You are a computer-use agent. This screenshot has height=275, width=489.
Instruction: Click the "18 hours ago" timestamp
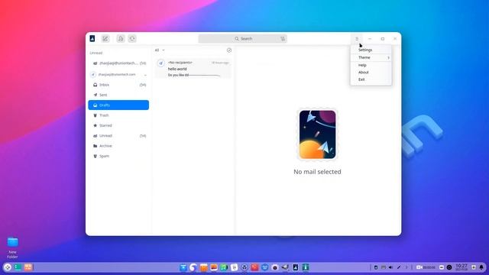click(220, 63)
